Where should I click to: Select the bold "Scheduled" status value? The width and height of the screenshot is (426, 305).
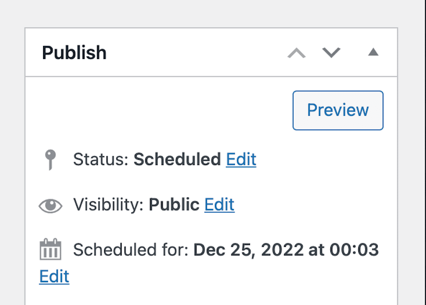tap(177, 159)
